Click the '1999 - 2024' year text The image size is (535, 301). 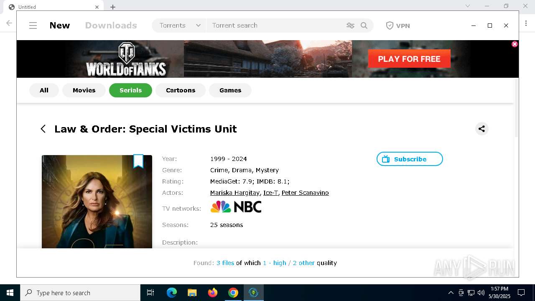pos(229,159)
